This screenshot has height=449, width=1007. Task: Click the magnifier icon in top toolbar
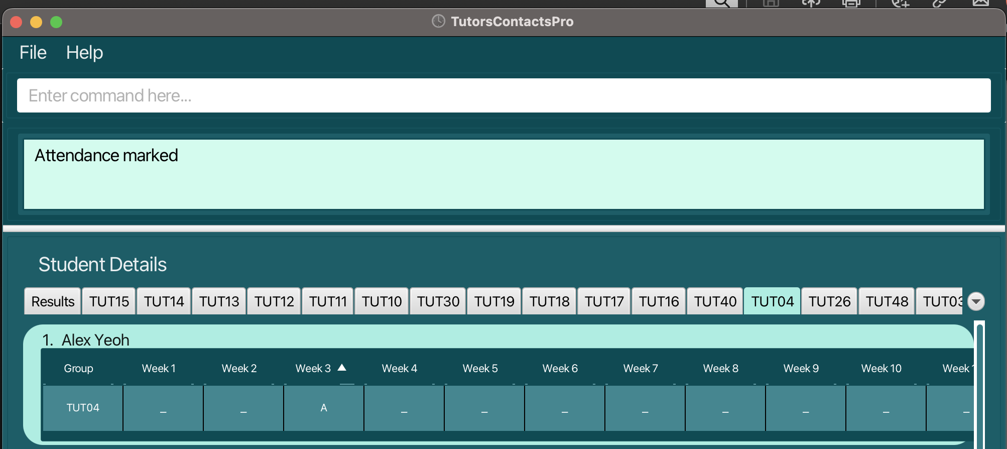(x=721, y=3)
